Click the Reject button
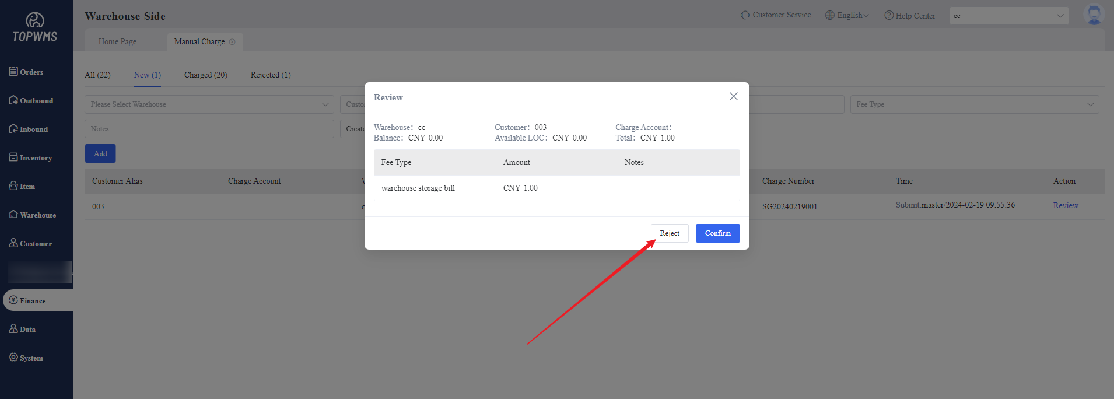This screenshot has width=1114, height=399. [x=670, y=233]
